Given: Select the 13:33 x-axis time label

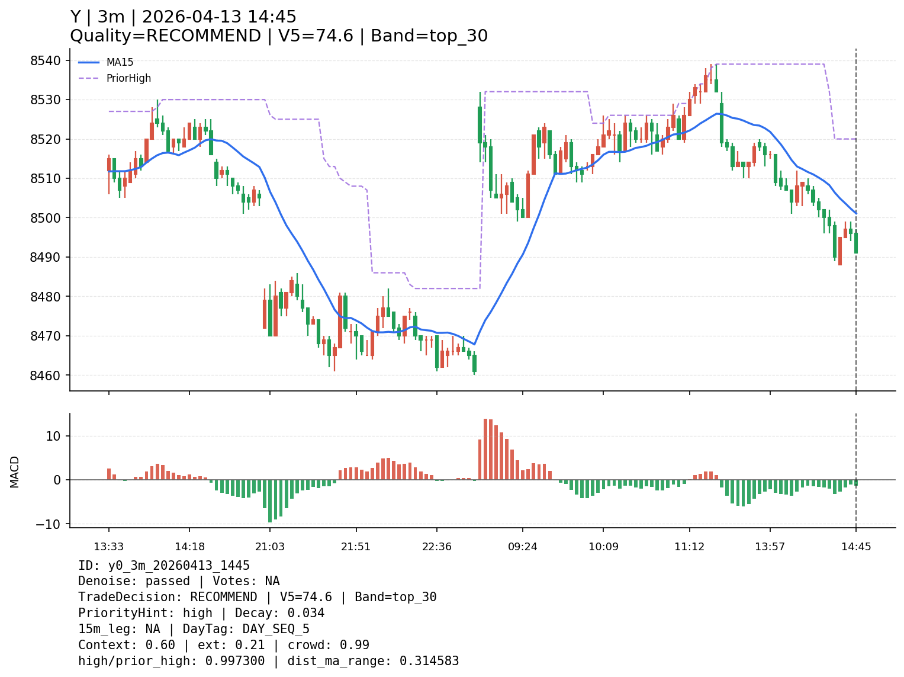Looking at the screenshot, I should click(108, 547).
